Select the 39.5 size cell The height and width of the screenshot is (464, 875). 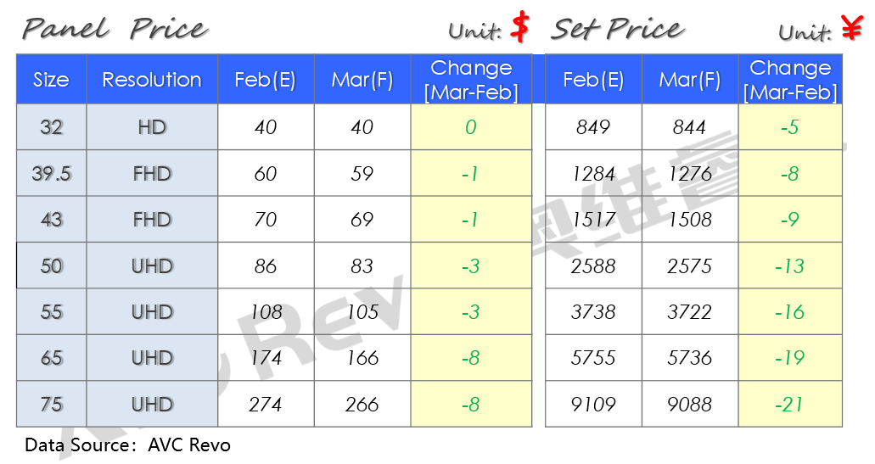click(51, 174)
